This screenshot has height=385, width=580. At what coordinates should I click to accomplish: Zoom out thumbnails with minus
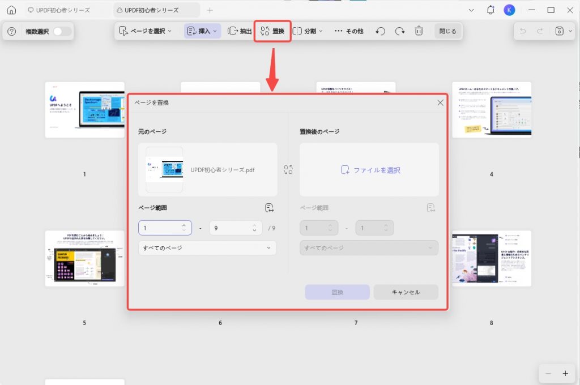548,374
